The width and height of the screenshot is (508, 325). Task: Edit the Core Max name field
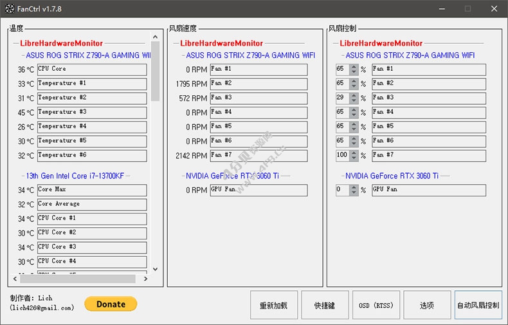click(x=92, y=190)
